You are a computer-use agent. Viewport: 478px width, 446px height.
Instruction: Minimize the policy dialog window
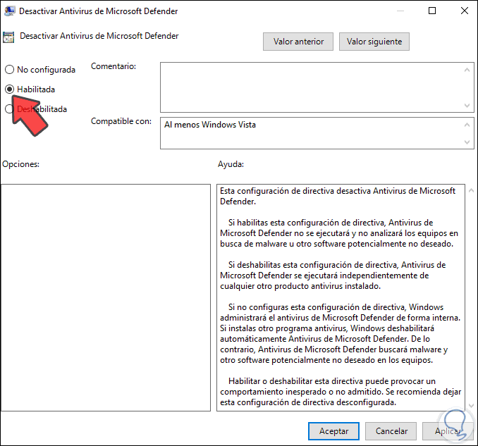click(400, 11)
